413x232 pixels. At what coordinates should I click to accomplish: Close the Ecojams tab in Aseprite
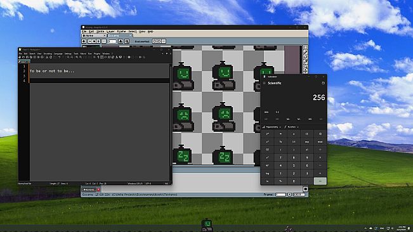pos(130,35)
